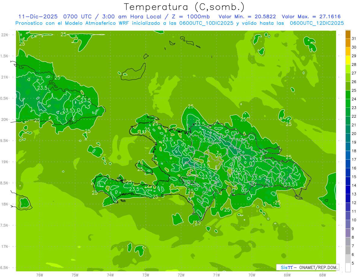
Task: Click the colorbar value '7'
Action: point(353,246)
